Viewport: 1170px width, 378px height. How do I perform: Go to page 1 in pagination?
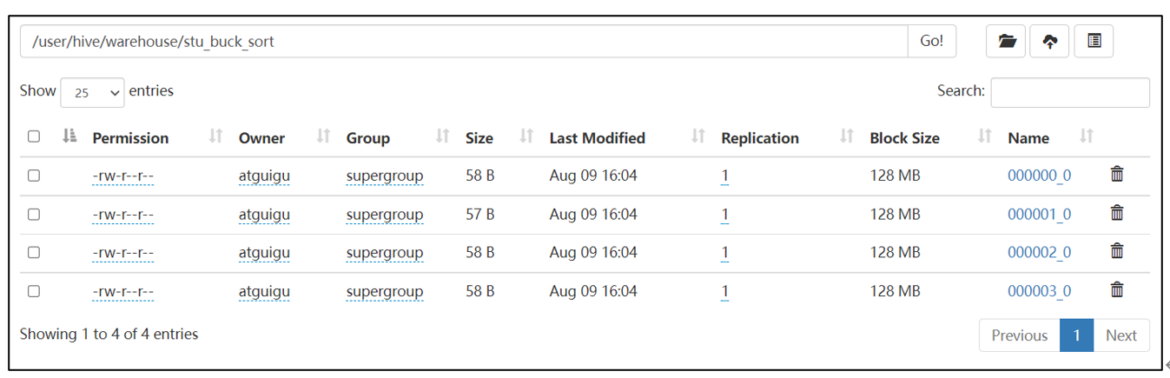1076,335
